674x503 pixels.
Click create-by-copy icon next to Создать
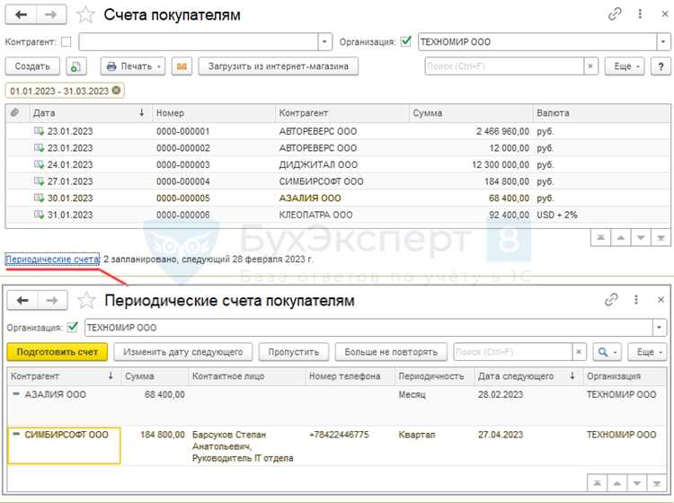tap(76, 66)
